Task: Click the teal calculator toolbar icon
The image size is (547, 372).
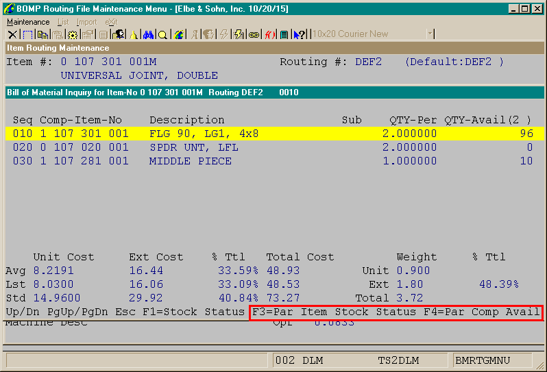Action: (284, 34)
